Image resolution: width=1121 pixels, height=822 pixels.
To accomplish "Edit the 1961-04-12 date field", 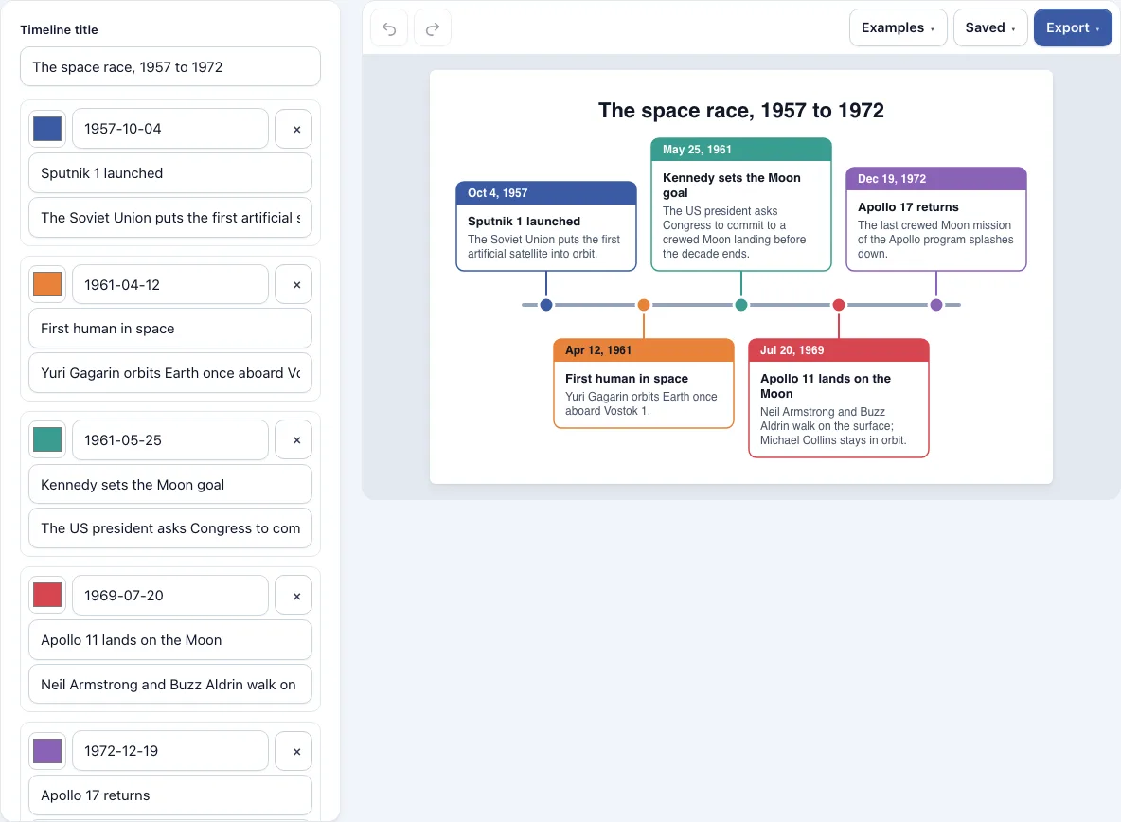I will click(x=170, y=284).
